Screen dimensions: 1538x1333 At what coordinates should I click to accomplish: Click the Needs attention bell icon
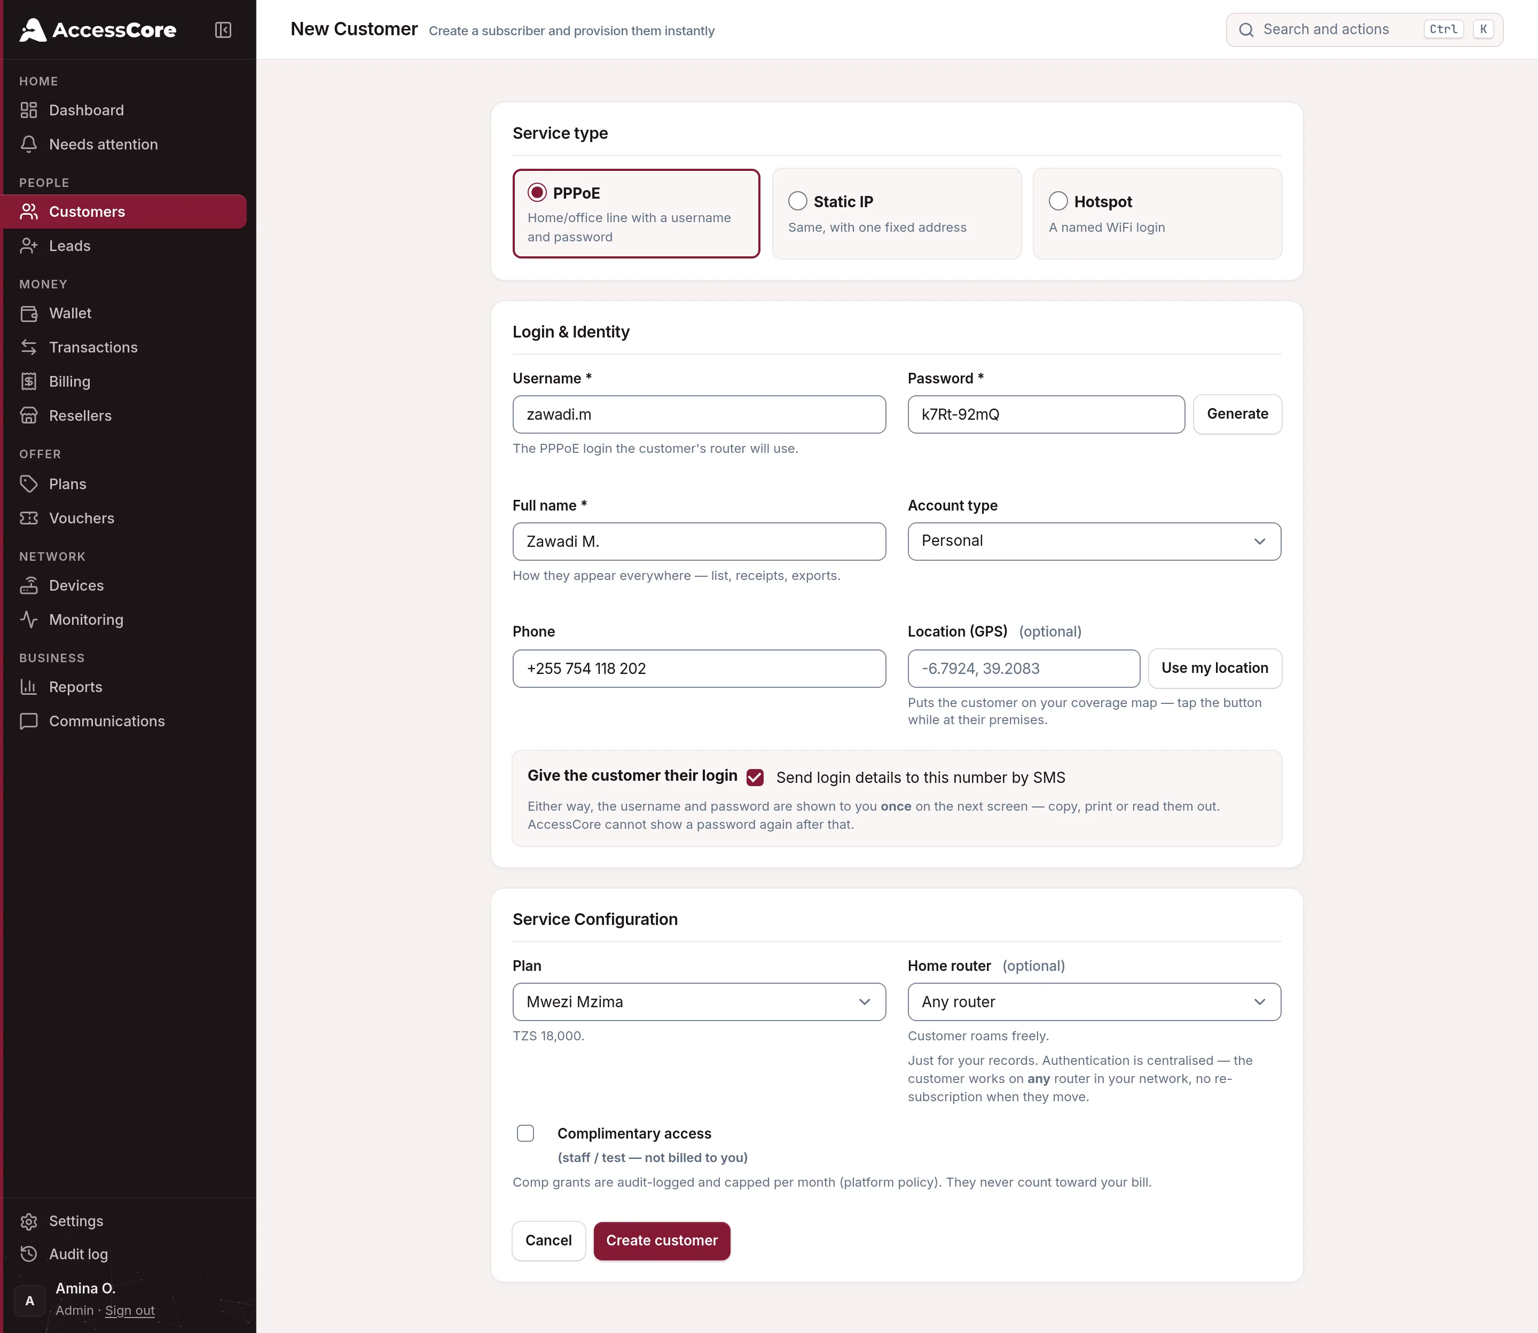click(x=29, y=144)
